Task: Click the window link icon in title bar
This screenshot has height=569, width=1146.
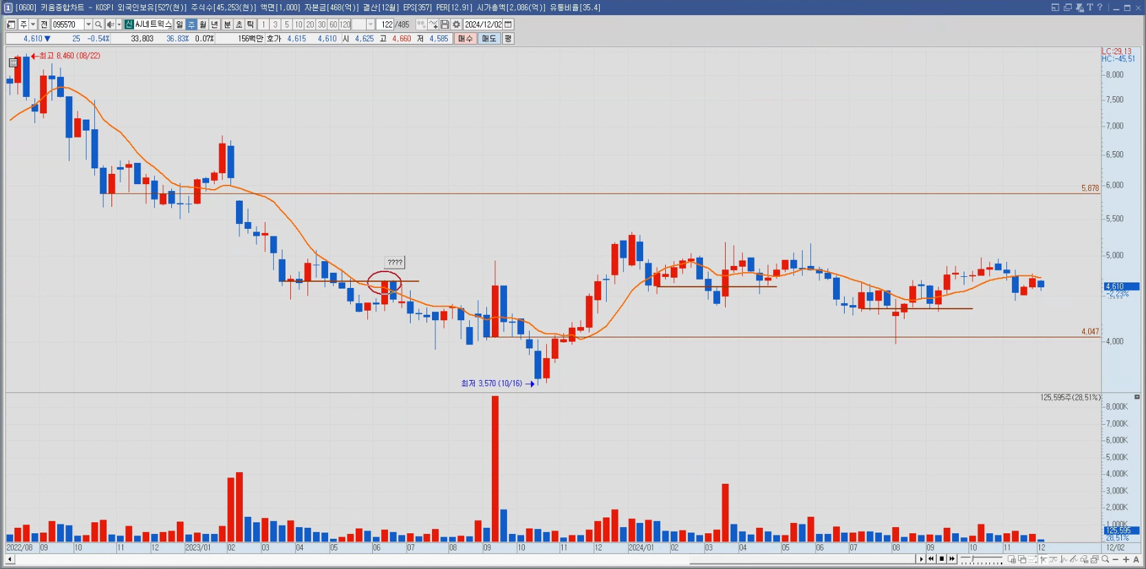Action: (1055, 8)
